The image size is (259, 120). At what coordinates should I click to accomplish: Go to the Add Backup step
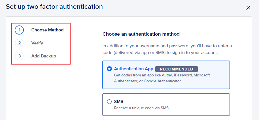pyautogui.click(x=44, y=56)
